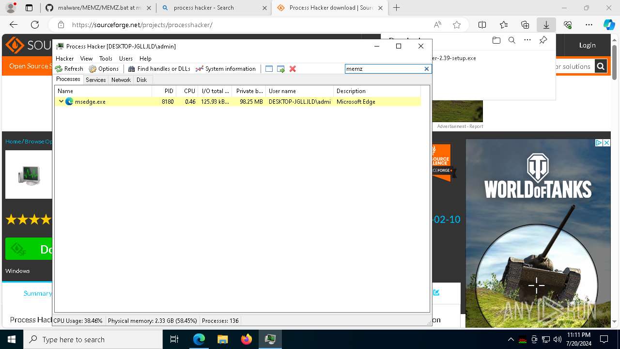
Task: Add page to favorites star icon
Action: click(x=457, y=25)
